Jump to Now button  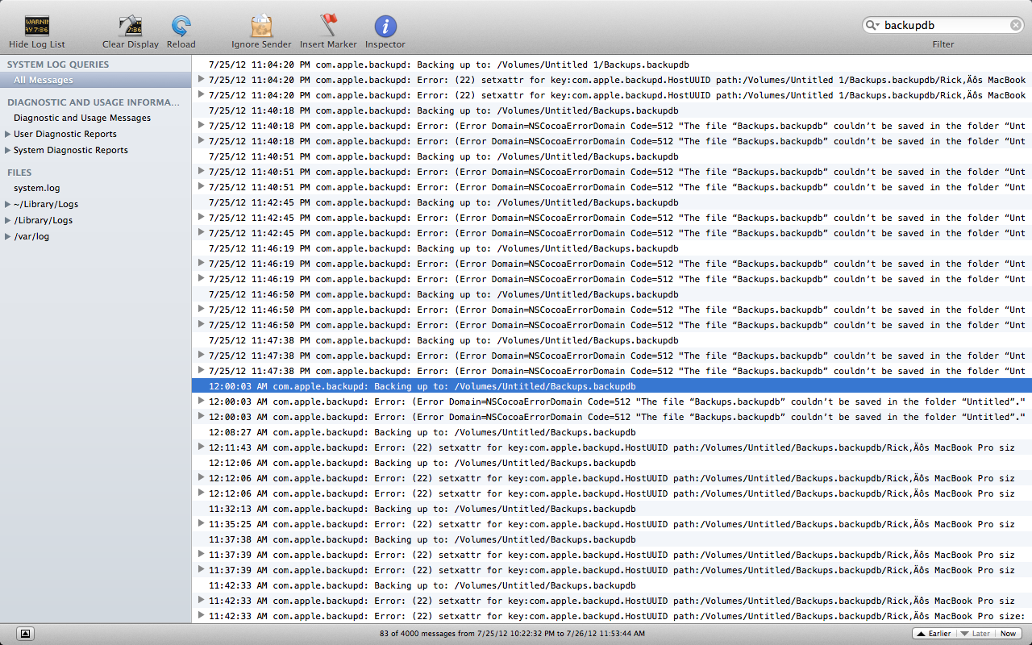(x=1008, y=634)
